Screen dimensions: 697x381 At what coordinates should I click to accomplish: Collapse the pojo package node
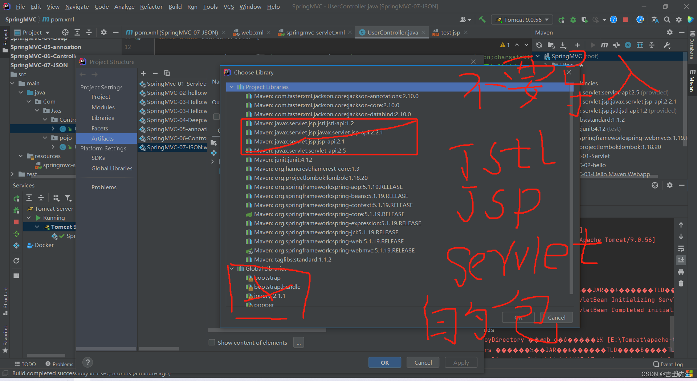click(45, 138)
